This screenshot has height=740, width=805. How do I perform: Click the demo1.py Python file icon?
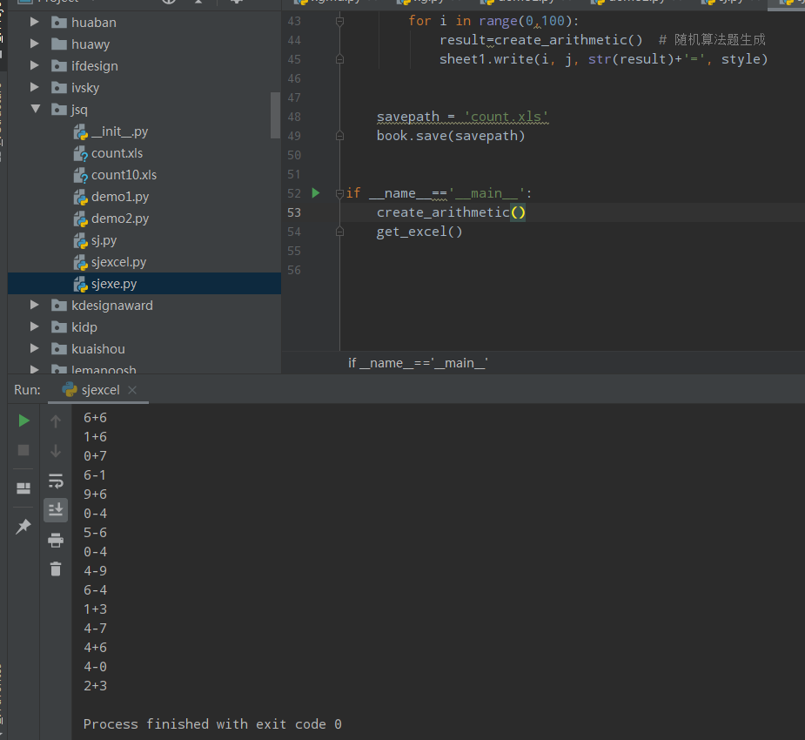(x=81, y=198)
